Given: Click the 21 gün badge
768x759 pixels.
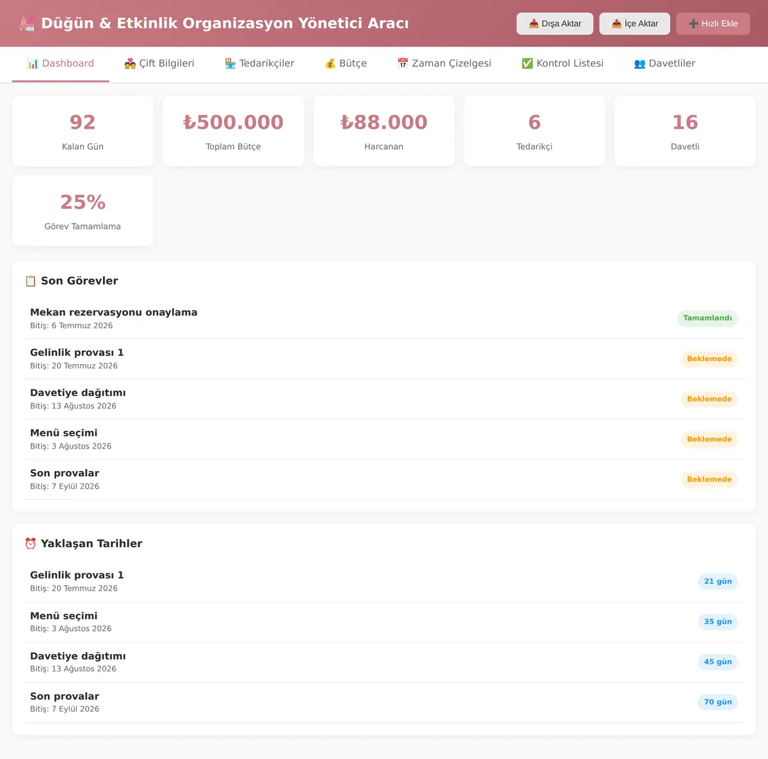Looking at the screenshot, I should click(x=717, y=582).
